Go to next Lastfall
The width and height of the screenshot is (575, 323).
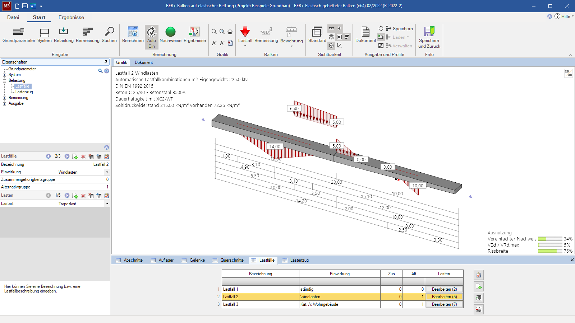pos(67,156)
